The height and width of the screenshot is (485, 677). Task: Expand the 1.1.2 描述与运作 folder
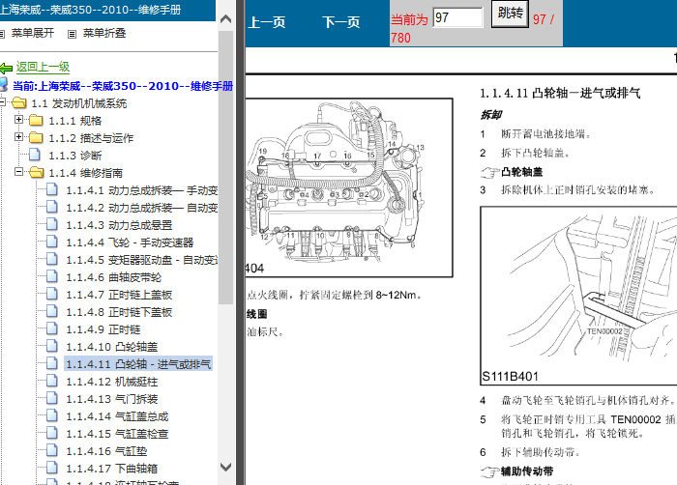point(18,137)
